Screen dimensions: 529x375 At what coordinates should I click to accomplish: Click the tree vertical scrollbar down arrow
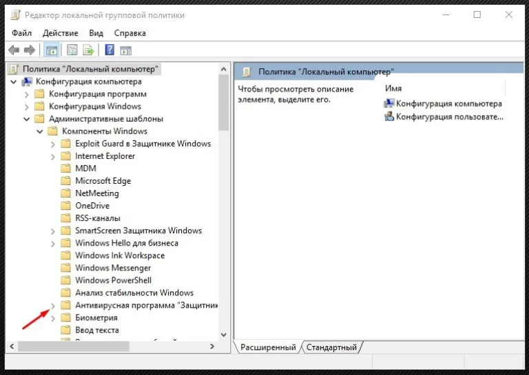tap(223, 334)
